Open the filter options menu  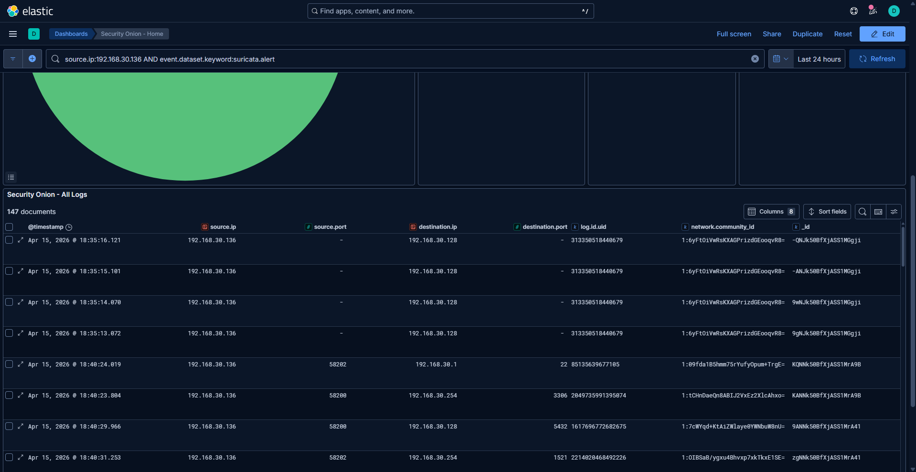(x=13, y=59)
